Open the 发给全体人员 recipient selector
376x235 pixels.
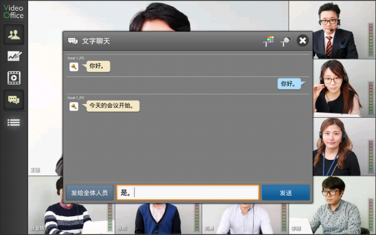pos(90,192)
